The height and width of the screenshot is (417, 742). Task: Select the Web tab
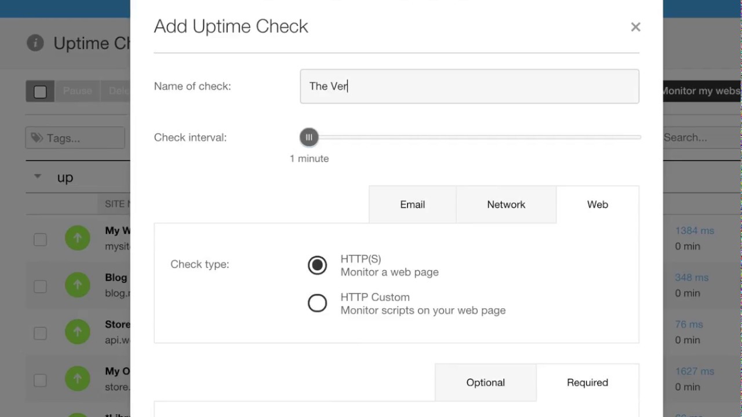[598, 204]
